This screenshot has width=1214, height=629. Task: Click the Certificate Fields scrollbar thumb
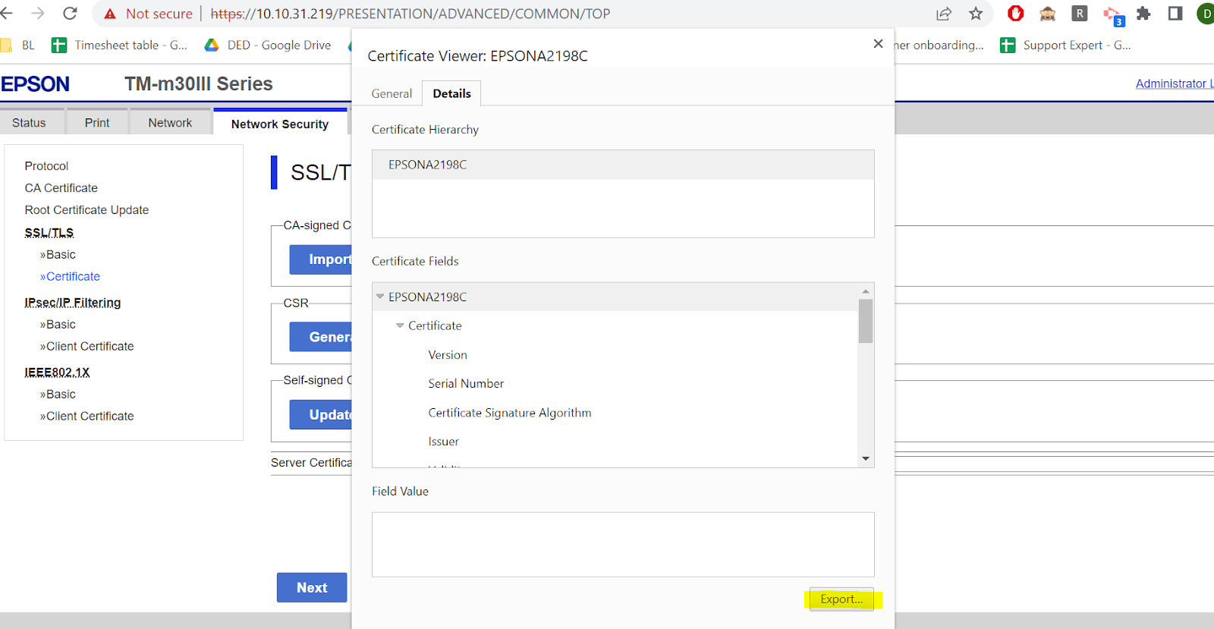pyautogui.click(x=866, y=321)
